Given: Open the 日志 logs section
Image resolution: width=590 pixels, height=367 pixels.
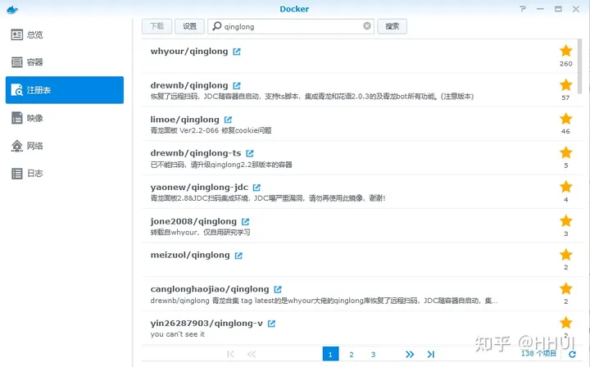Looking at the screenshot, I should coord(65,174).
